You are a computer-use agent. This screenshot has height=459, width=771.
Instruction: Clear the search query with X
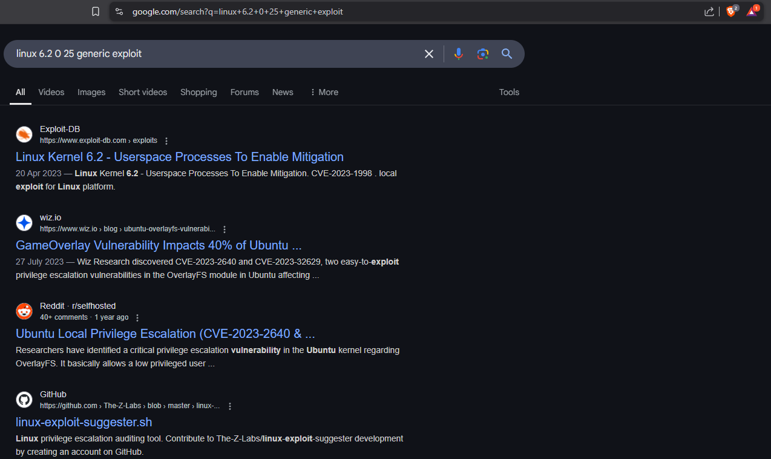tap(429, 54)
